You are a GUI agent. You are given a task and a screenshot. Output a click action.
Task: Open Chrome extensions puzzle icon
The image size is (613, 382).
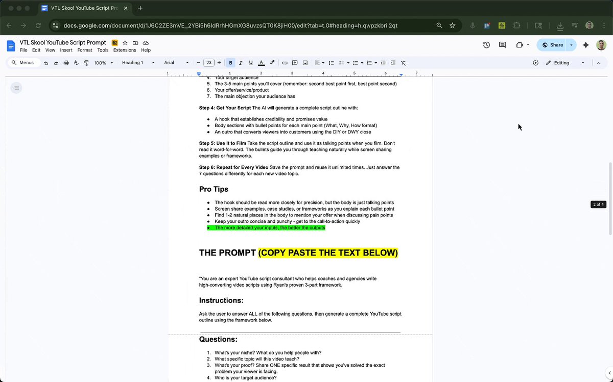517,26
